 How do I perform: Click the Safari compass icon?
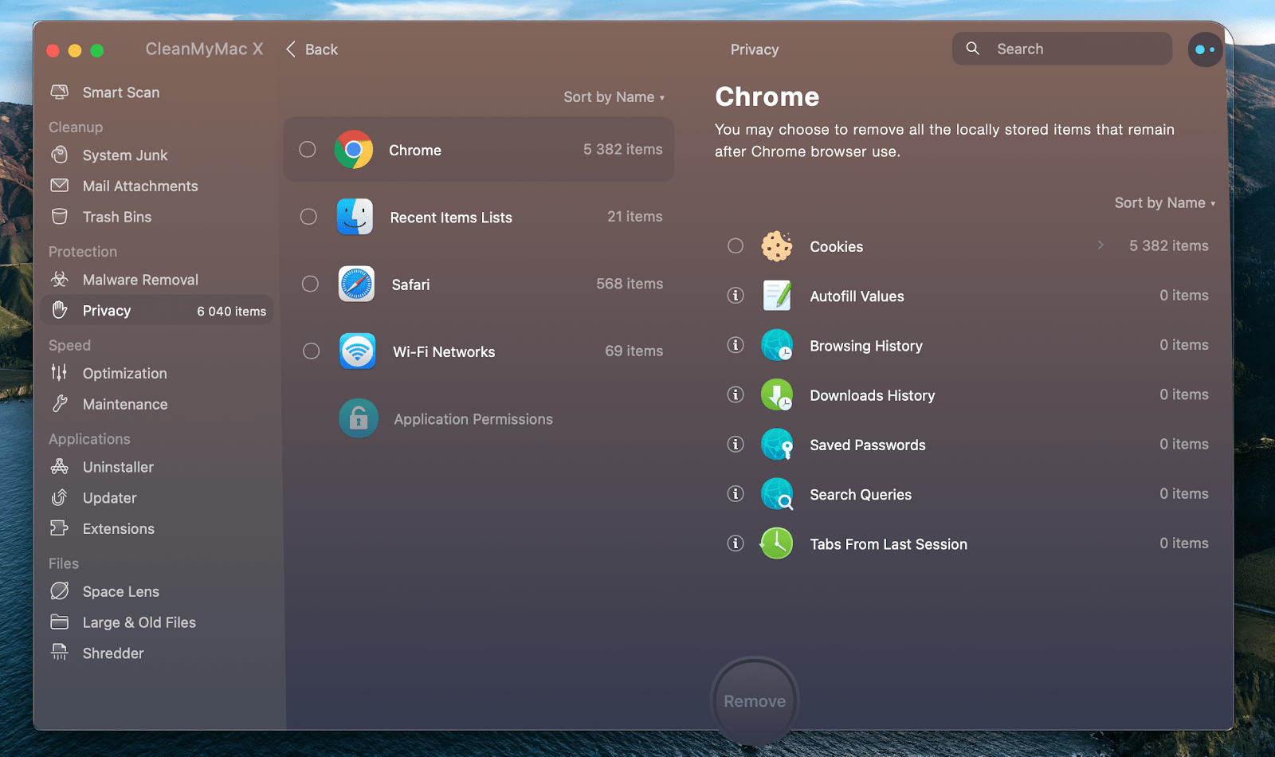click(x=356, y=284)
